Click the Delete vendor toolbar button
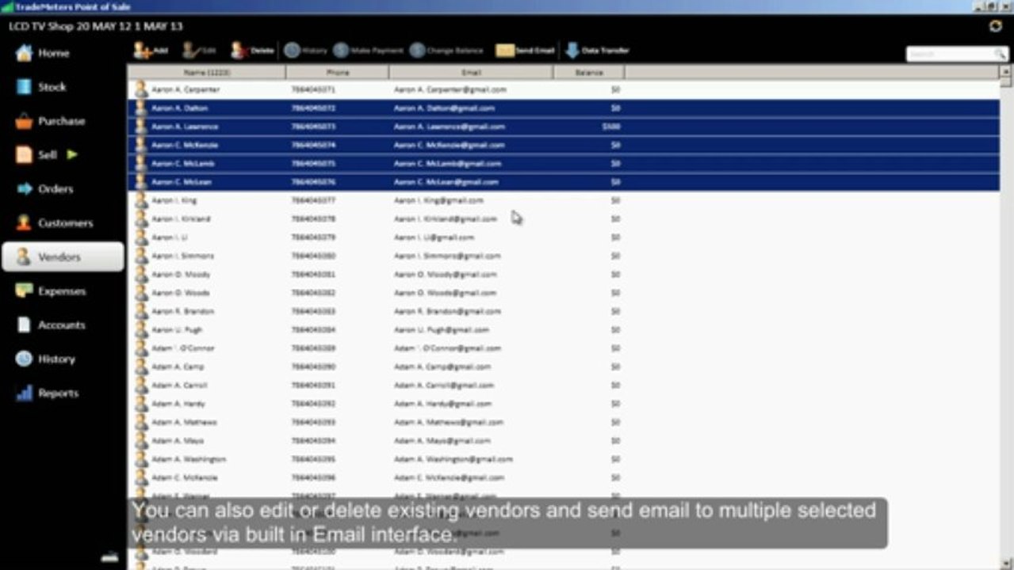The image size is (1014, 570). (x=252, y=51)
